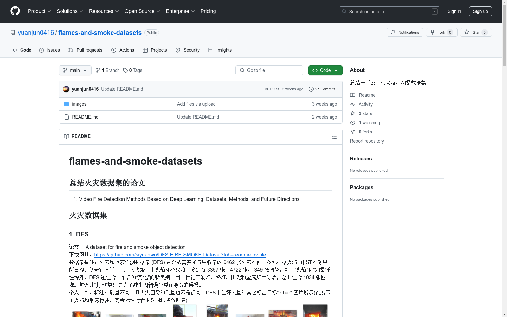Viewport: 507px width, 317px height.
Task: Open commit hash 56181f3
Action: click(272, 89)
